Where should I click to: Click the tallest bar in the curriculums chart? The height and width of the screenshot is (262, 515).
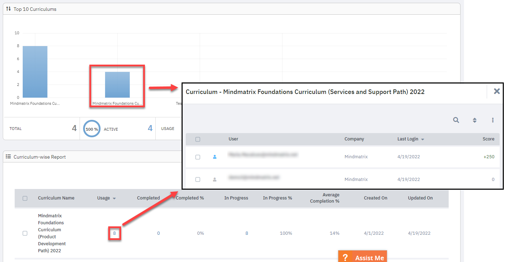coord(35,72)
